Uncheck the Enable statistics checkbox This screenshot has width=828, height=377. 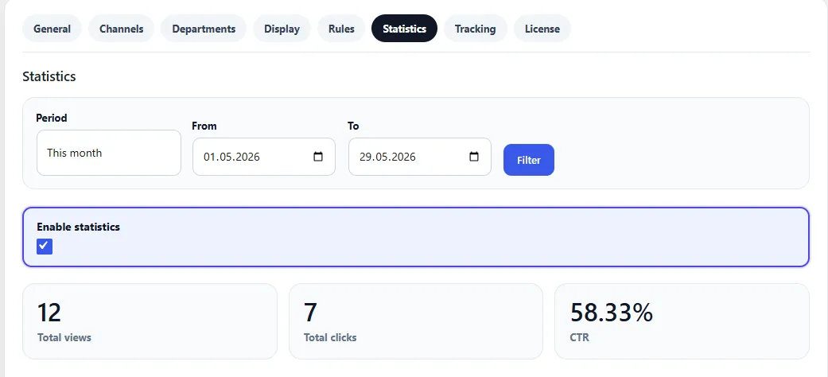[x=45, y=246]
